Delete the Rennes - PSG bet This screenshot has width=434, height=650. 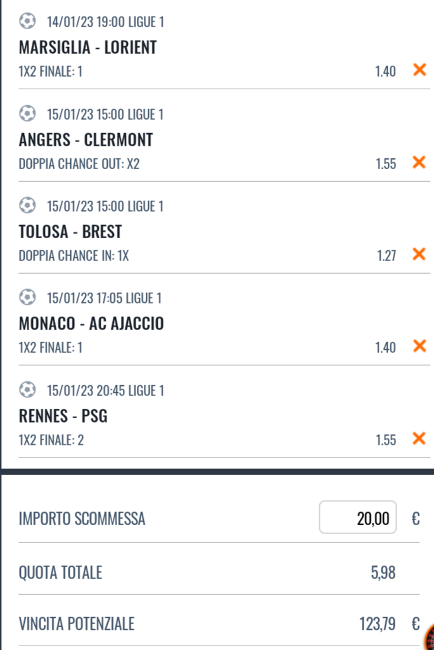pyautogui.click(x=419, y=439)
